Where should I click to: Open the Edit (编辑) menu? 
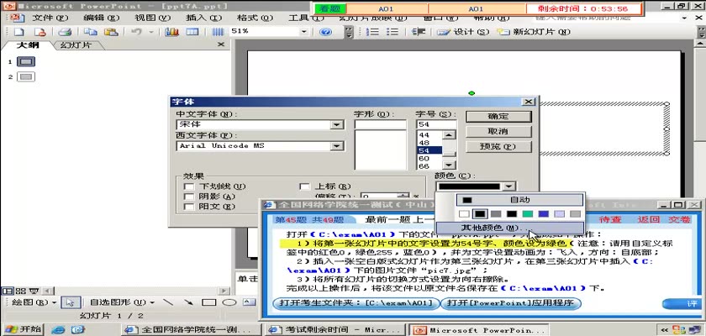coord(101,18)
